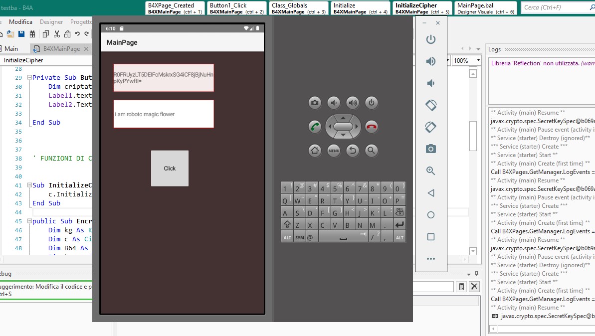This screenshot has width=595, height=336.
Task: Click the Copy toolbar icon
Action: click(x=46, y=34)
